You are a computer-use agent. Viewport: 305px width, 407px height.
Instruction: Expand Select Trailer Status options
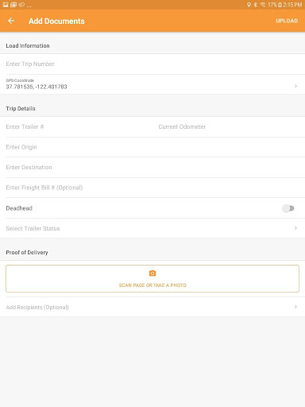click(152, 228)
